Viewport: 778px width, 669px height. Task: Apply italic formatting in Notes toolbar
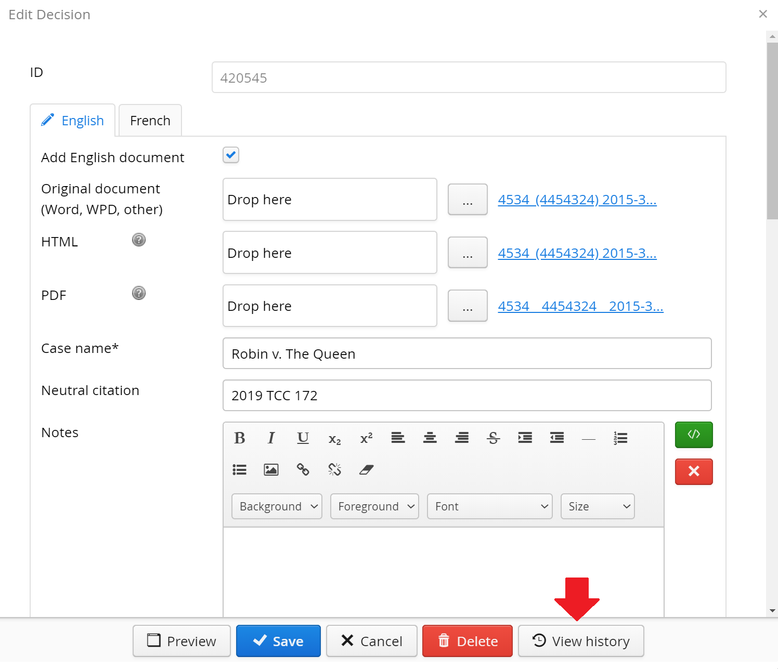(x=271, y=438)
